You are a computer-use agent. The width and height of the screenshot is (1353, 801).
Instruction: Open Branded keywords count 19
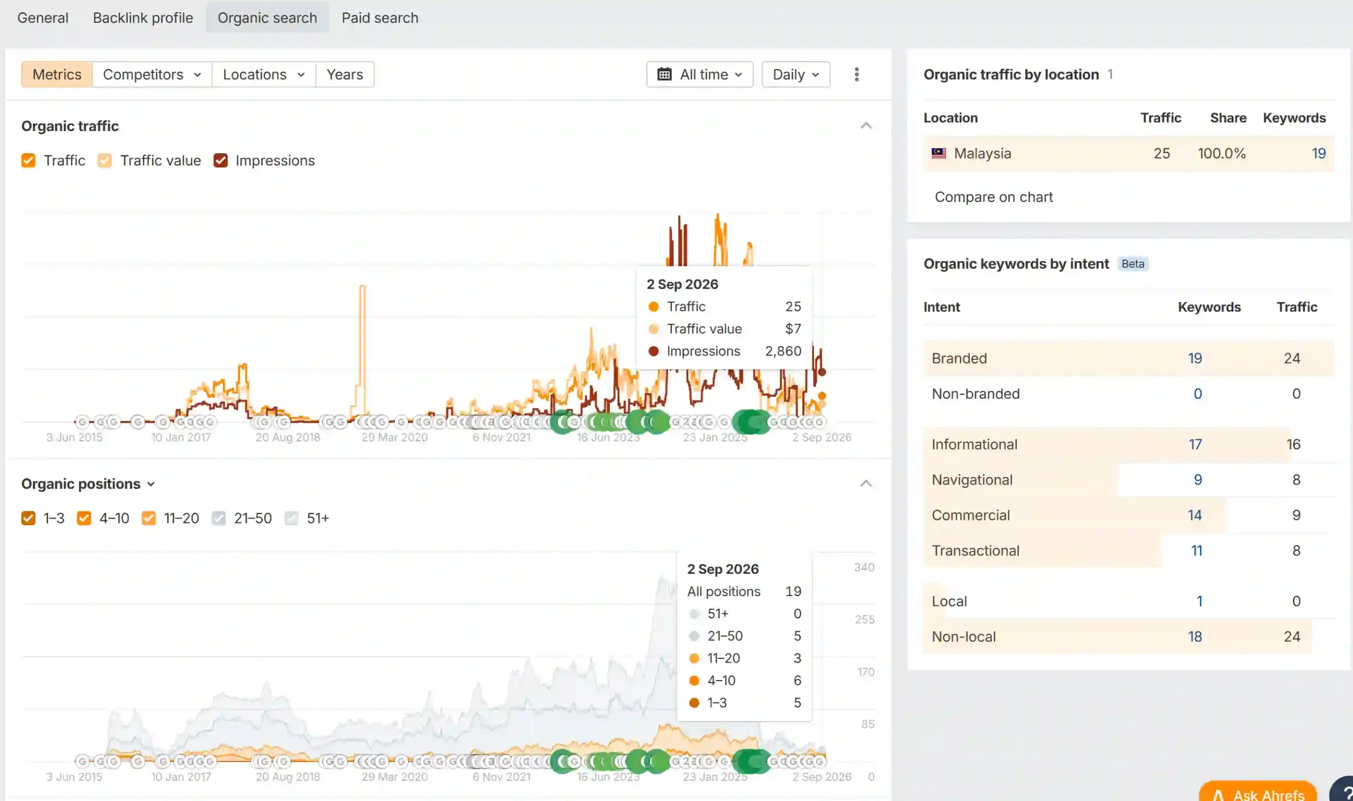[x=1195, y=358]
